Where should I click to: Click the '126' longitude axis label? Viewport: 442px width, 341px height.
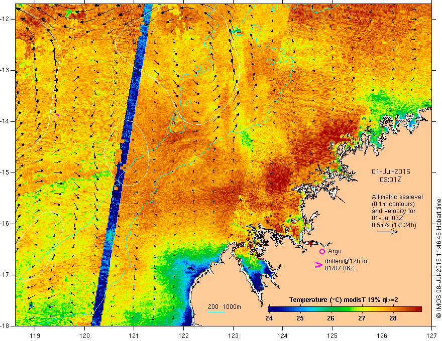pos(382,335)
